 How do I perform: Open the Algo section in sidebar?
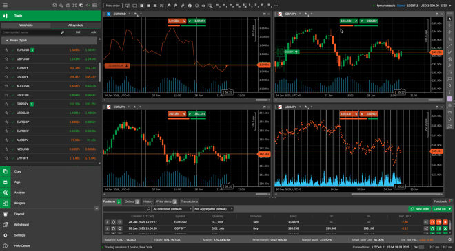coord(17,182)
